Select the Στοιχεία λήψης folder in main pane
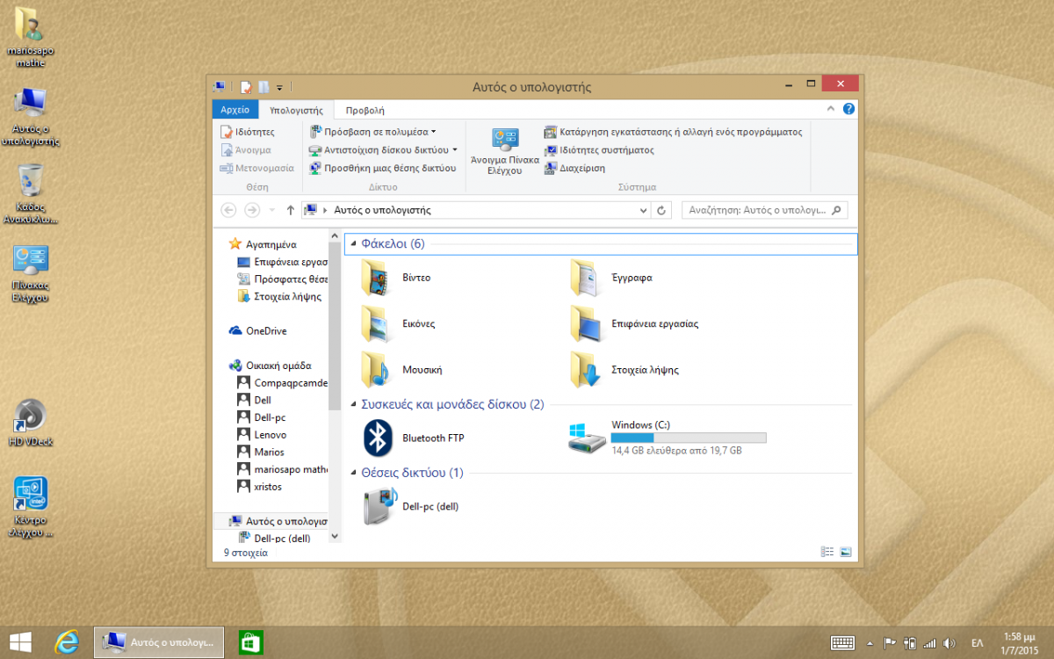Screen dimensions: 1054x659 click(588, 370)
